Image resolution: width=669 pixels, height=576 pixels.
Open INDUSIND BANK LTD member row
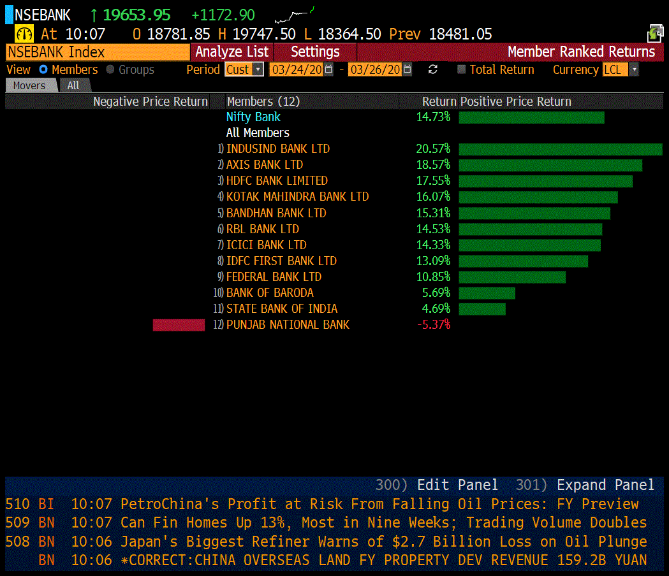(x=278, y=148)
